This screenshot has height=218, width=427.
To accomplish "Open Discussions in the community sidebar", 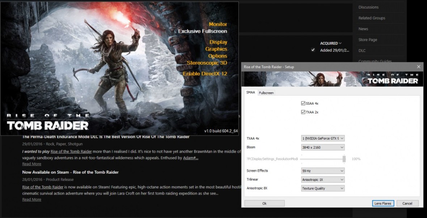I will tap(368, 7).
